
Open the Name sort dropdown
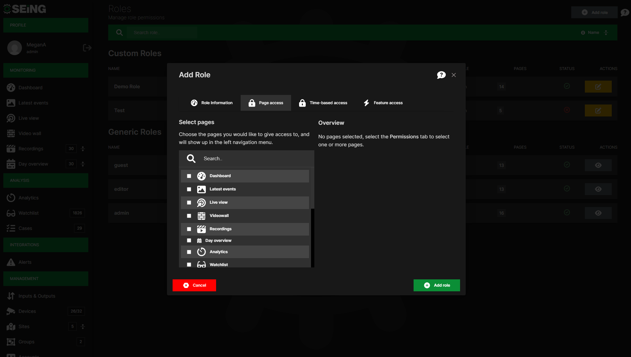pos(594,33)
